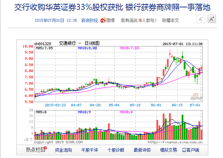Viewport: 223px width, 158px height.
Task: Open the 资金流向 tab
Action: click(63, 150)
